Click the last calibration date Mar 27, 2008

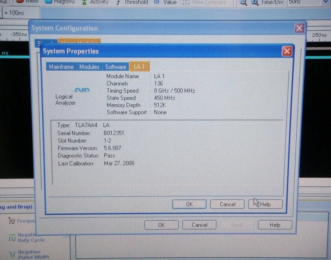(119, 163)
